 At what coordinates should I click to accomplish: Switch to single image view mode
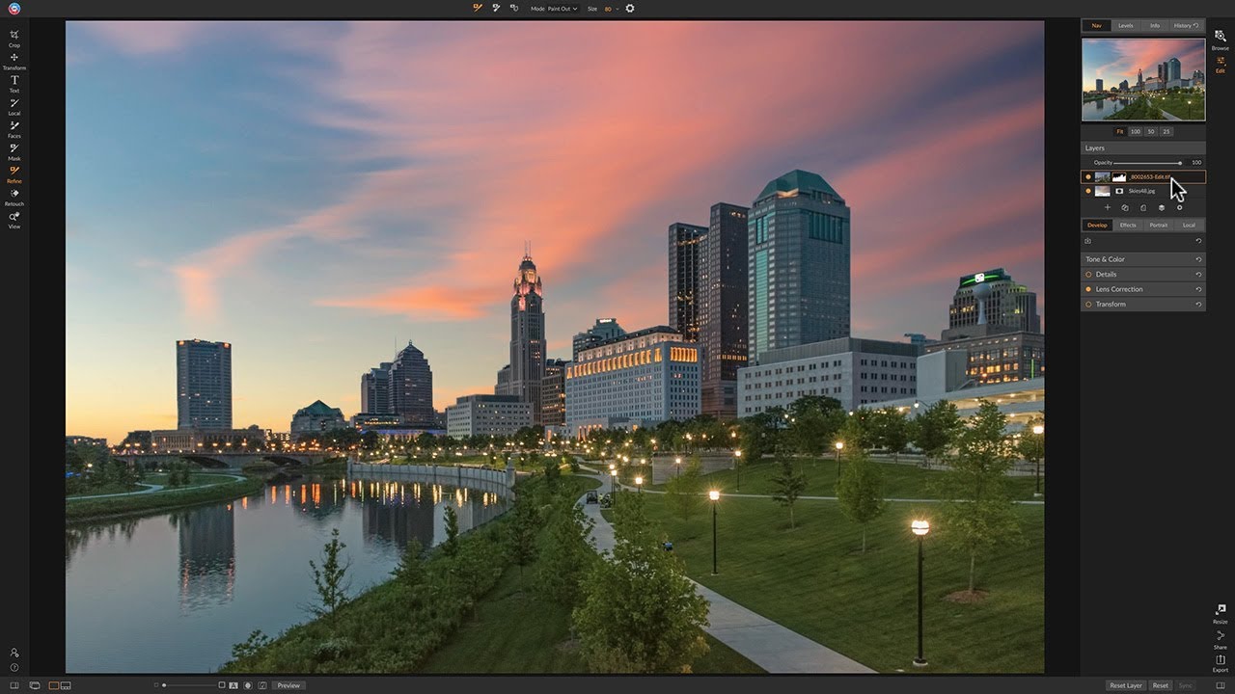pos(54,685)
